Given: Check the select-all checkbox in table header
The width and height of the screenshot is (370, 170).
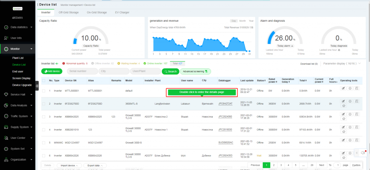Looking at the screenshot, I should click(x=44, y=81).
